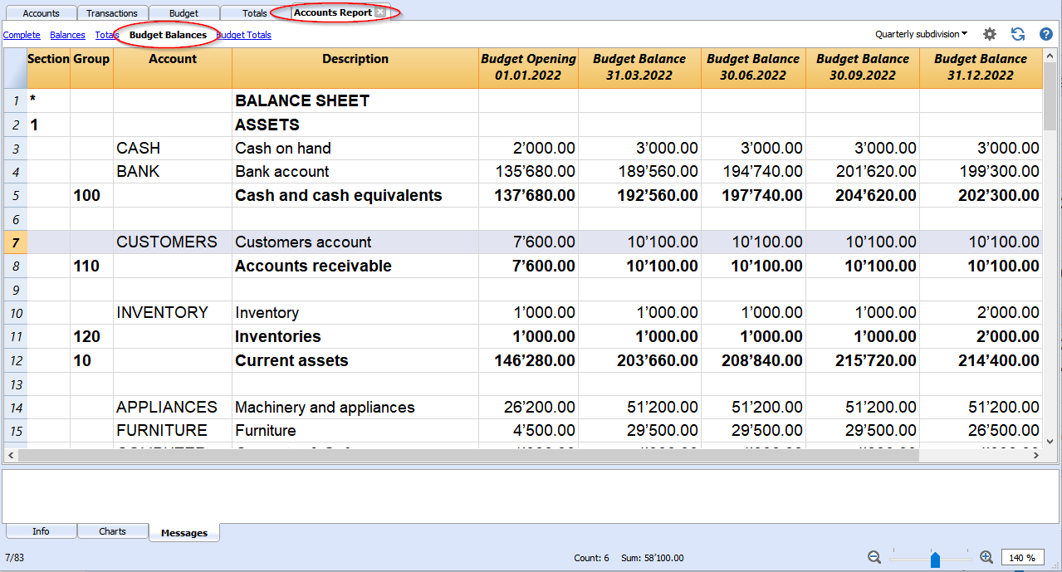Click the Inventories description cell
Image resolution: width=1062 pixels, height=572 pixels.
coord(355,337)
